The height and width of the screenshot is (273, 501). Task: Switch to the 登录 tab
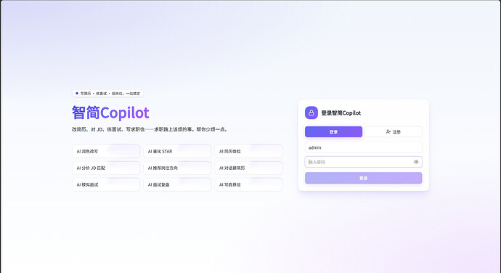333,131
